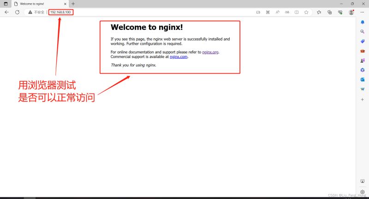This screenshot has width=369, height=199.
Task: Click the Thank you for using nginx text
Action: tap(133, 65)
